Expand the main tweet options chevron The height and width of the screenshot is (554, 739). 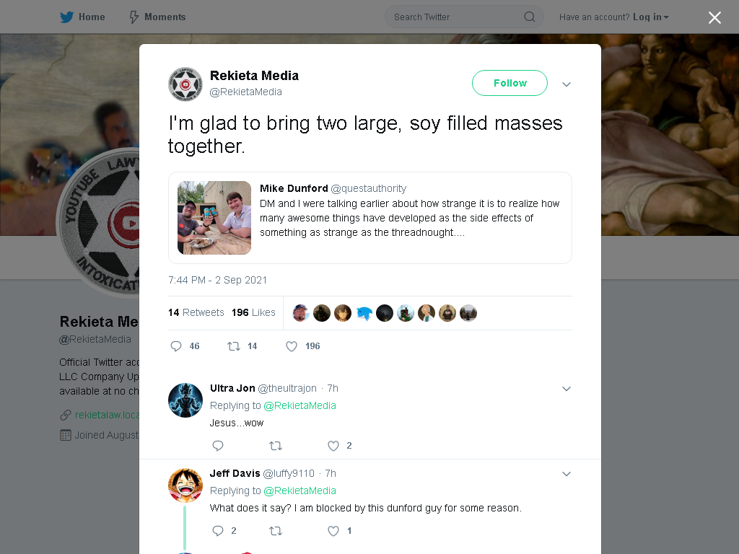(567, 84)
